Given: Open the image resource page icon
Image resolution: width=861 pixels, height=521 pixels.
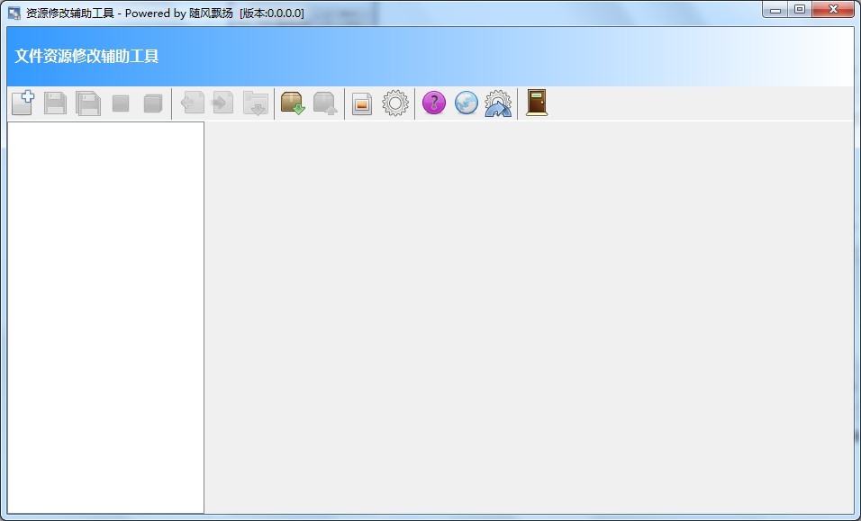Looking at the screenshot, I should 362,103.
